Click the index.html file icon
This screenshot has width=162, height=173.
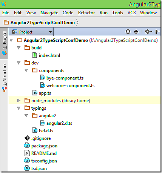34,55
